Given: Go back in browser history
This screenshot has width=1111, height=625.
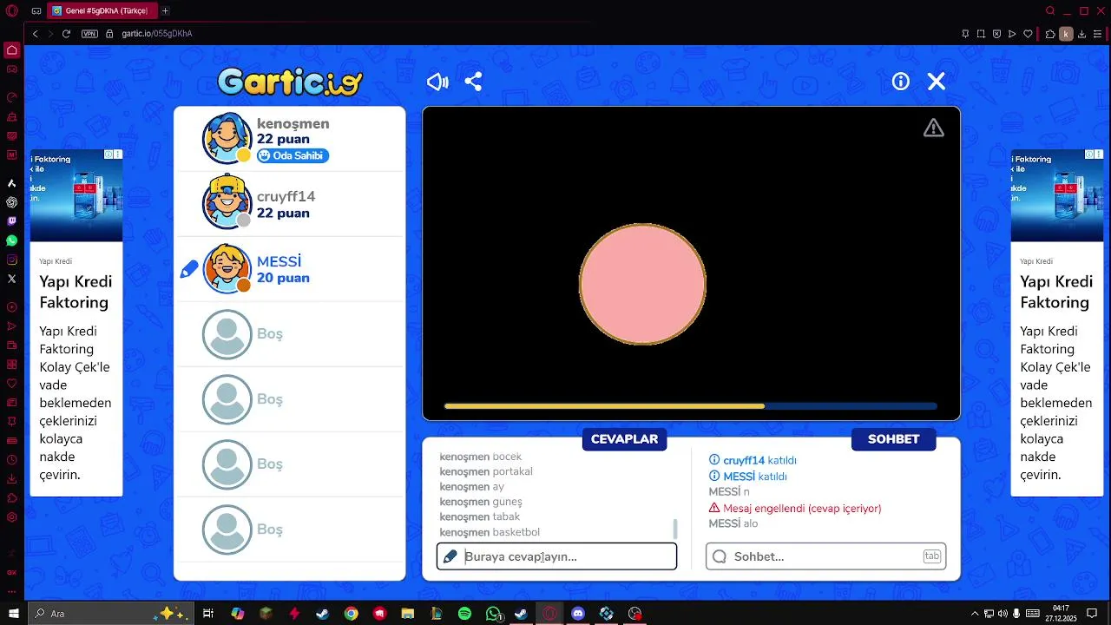Looking at the screenshot, I should [x=36, y=34].
